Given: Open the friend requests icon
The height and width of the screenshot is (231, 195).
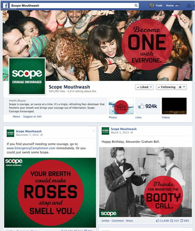Looking at the screenshot, I should click(189, 6).
